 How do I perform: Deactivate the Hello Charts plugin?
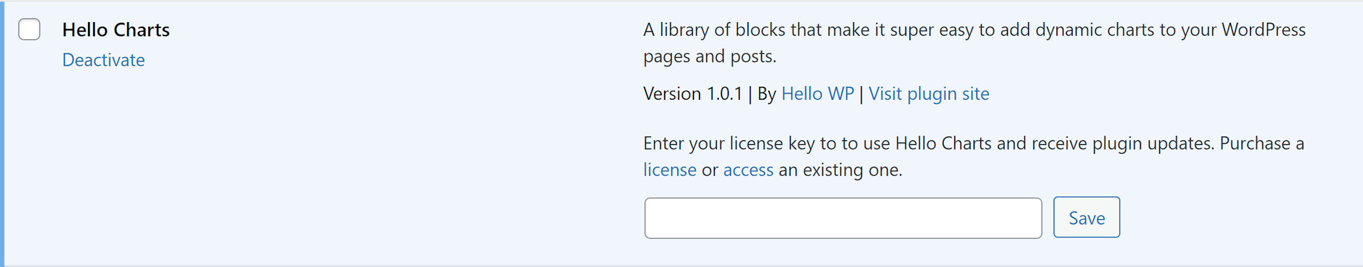click(x=103, y=60)
